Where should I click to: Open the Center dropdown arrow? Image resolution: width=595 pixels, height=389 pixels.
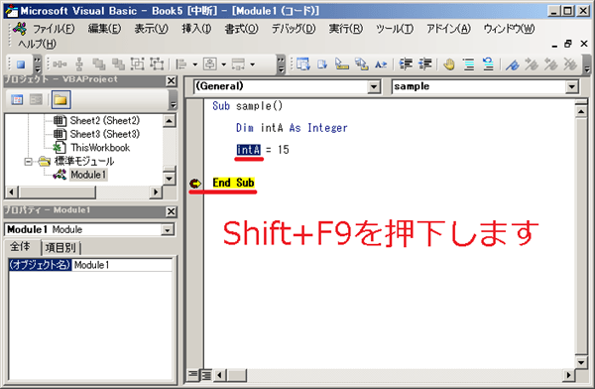(x=223, y=65)
